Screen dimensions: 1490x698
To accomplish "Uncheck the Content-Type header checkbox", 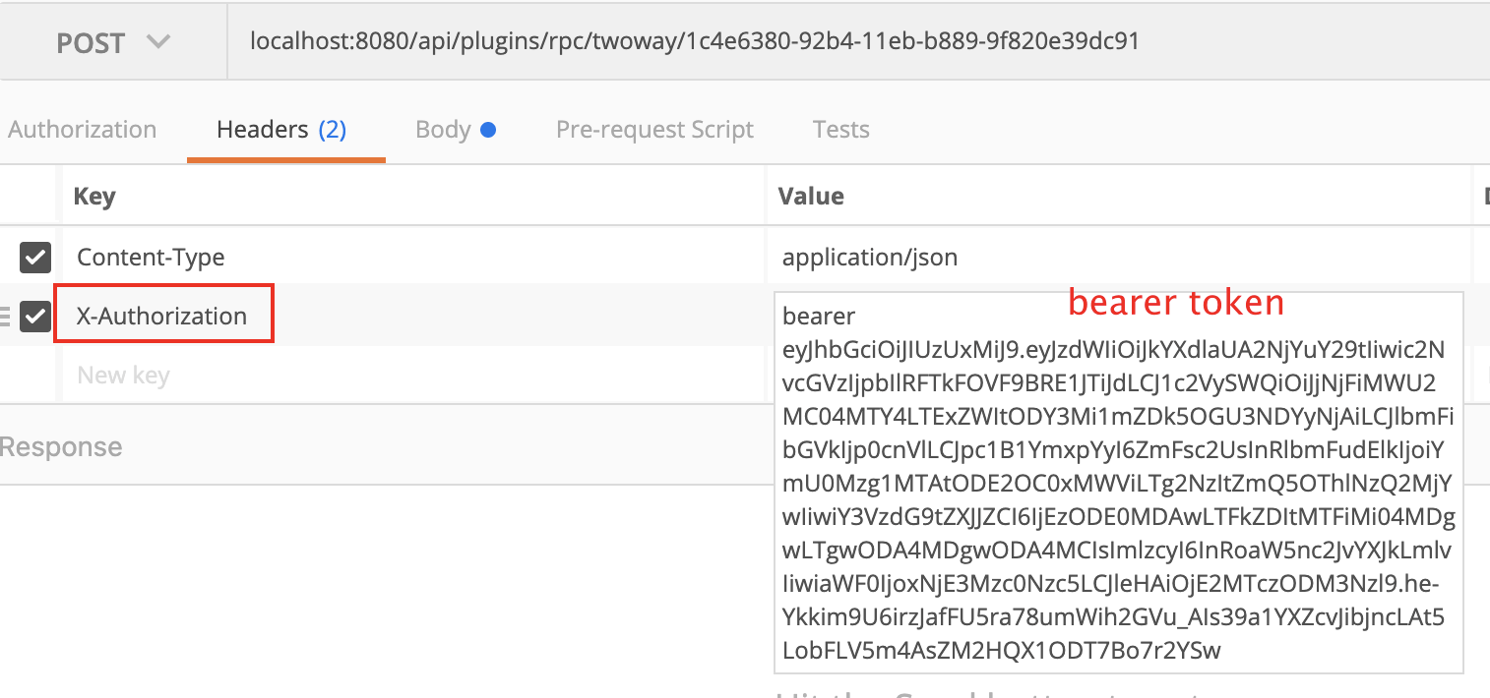I will (35, 258).
